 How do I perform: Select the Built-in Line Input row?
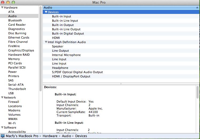121,21
